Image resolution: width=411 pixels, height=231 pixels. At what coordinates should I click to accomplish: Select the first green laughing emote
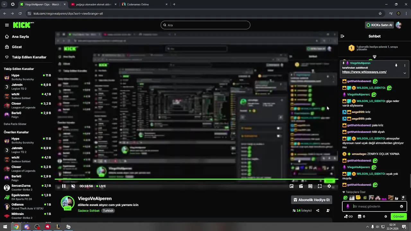[x=345, y=198]
